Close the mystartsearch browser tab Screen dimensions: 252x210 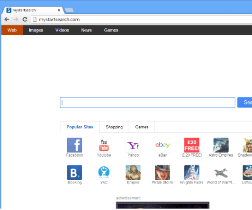[x=59, y=10]
